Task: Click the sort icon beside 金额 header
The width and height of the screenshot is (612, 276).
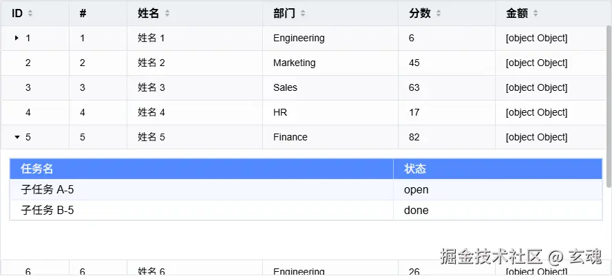Action: [x=536, y=13]
